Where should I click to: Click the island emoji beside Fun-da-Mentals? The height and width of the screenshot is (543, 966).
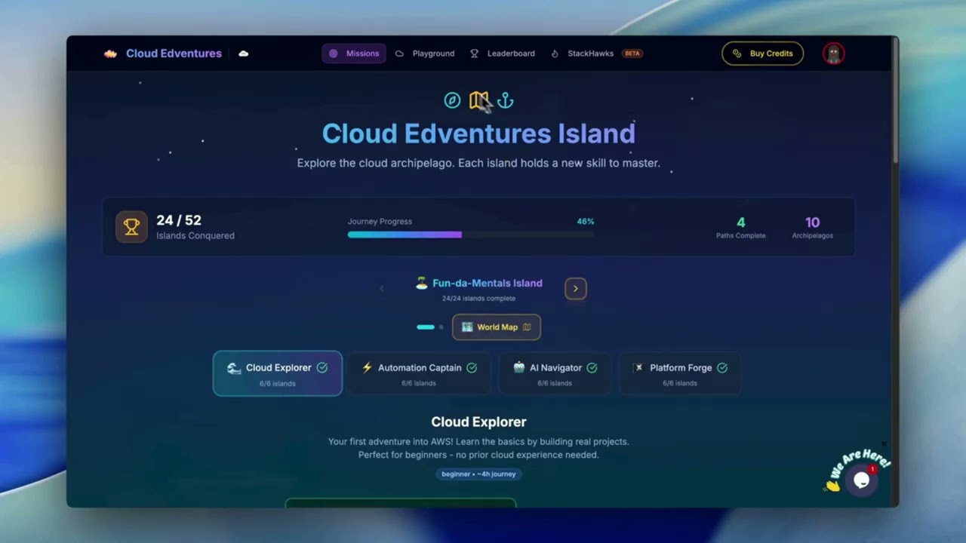coord(422,283)
